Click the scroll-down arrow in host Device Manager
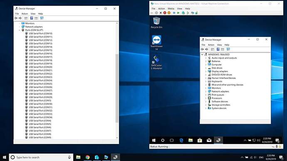This screenshot has width=287, height=161. pos(117,138)
